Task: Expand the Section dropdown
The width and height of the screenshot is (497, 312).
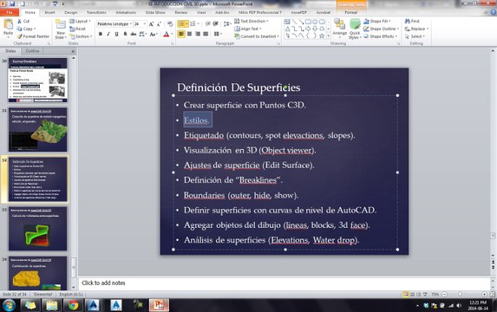Action: [81, 36]
